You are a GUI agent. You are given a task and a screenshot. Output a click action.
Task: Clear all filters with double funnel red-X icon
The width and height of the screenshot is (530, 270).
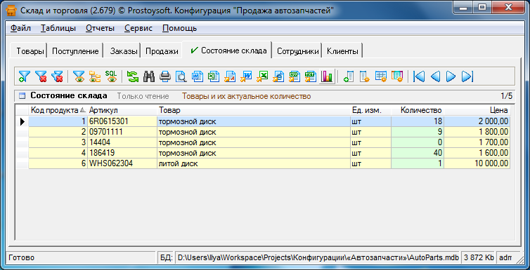pos(57,76)
